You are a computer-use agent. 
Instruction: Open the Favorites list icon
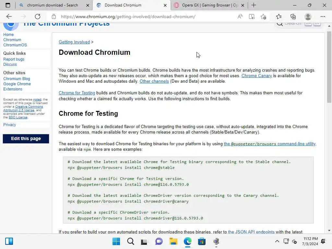coord(279,17)
